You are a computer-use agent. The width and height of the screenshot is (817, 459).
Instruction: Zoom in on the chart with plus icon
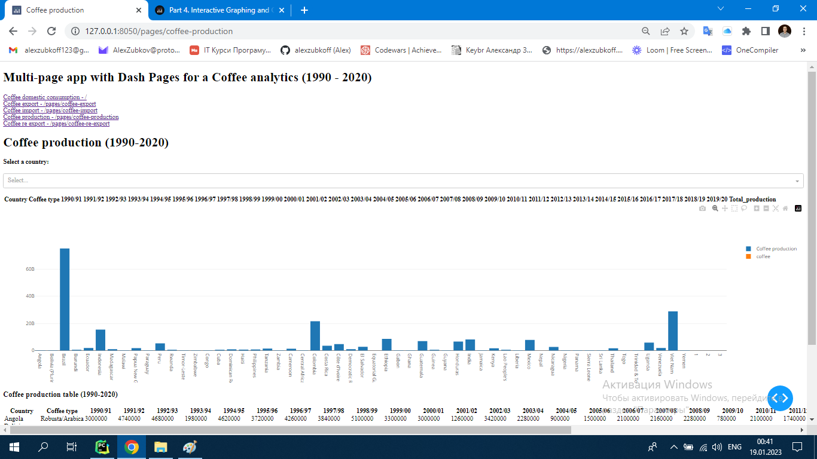click(x=757, y=209)
